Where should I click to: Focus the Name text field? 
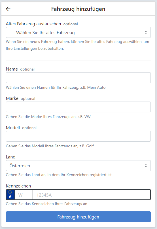pos(78,78)
